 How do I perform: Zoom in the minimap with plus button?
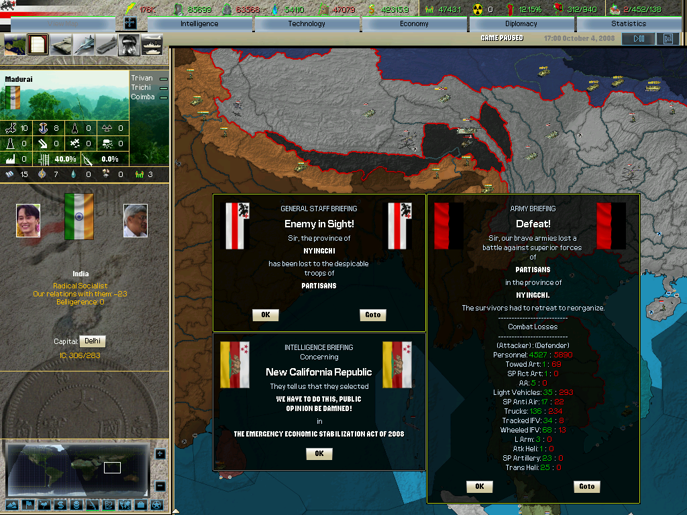160,454
